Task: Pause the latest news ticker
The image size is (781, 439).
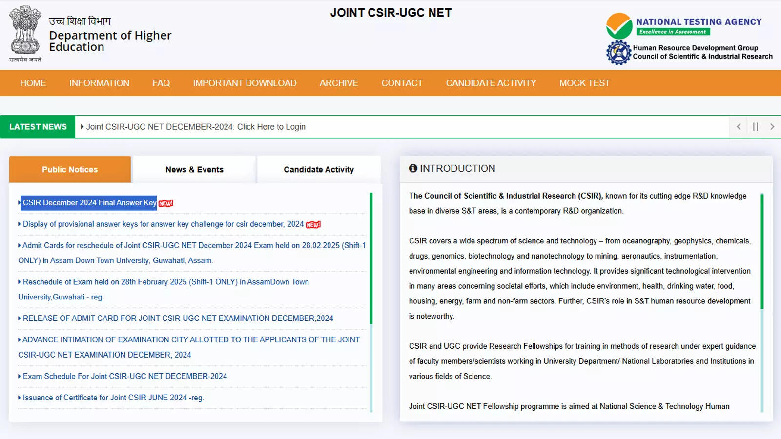Action: (x=755, y=127)
